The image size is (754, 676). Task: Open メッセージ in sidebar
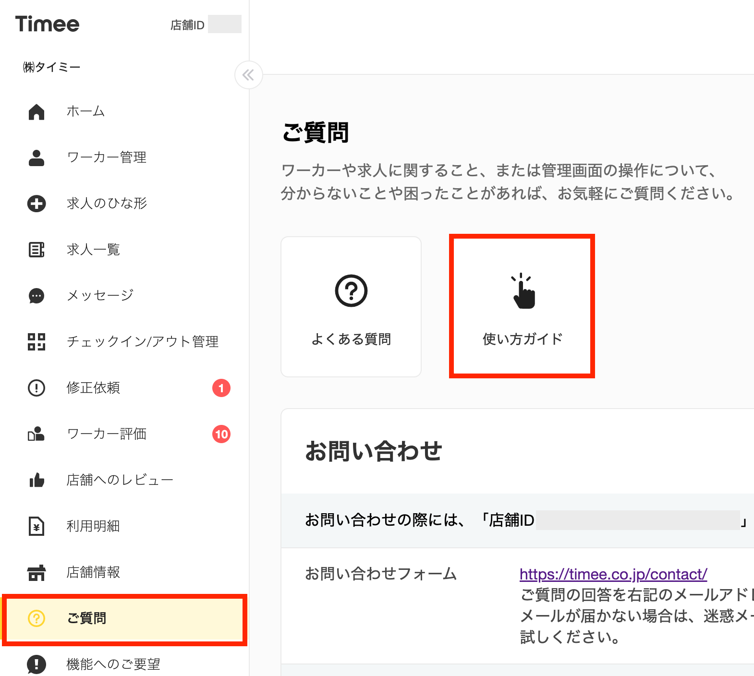(100, 296)
